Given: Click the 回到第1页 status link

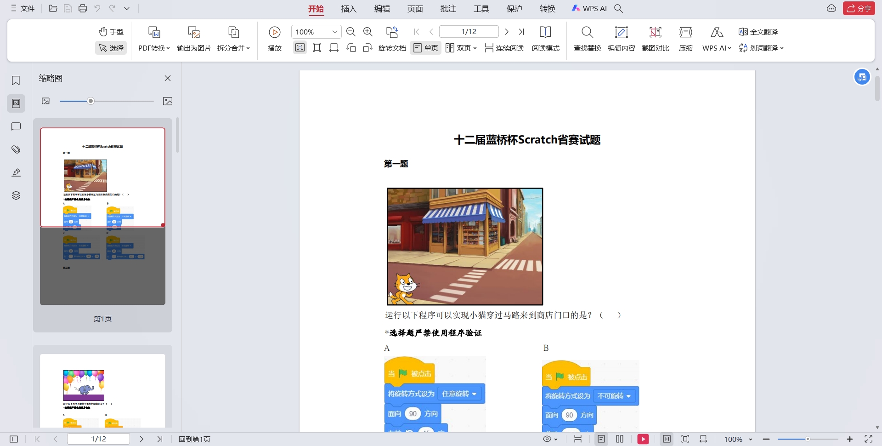Looking at the screenshot, I should coord(194,439).
